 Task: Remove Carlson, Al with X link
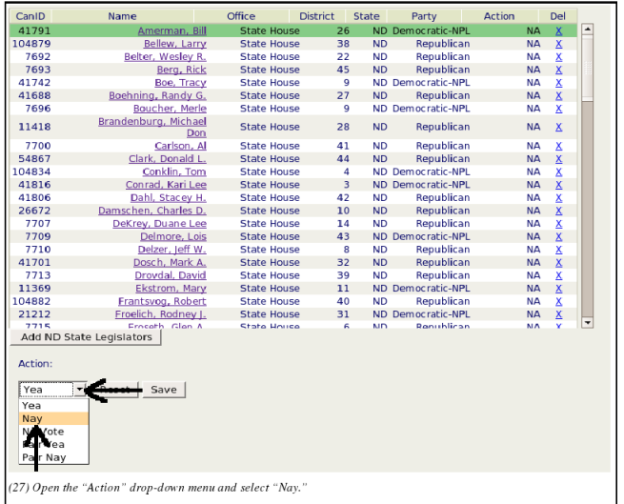558,146
